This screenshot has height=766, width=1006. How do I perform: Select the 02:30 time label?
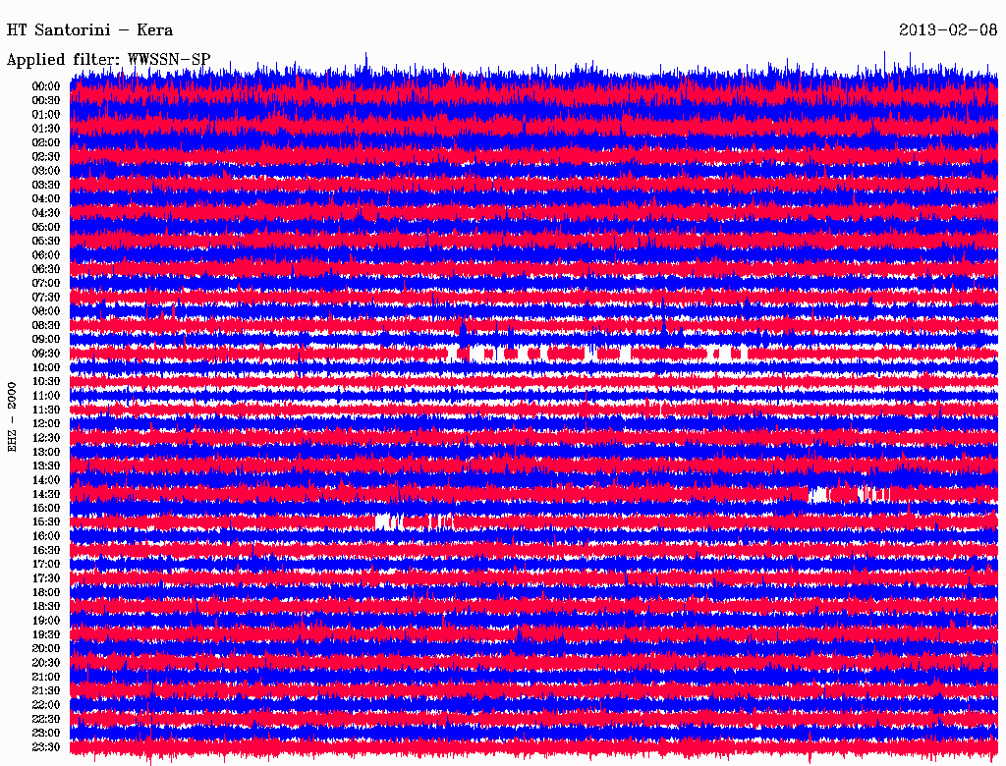tap(46, 157)
